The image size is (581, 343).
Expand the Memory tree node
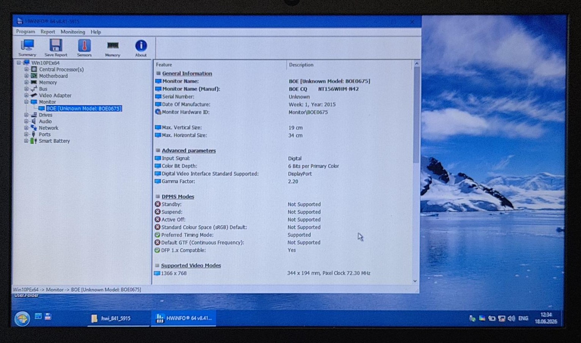click(x=26, y=82)
